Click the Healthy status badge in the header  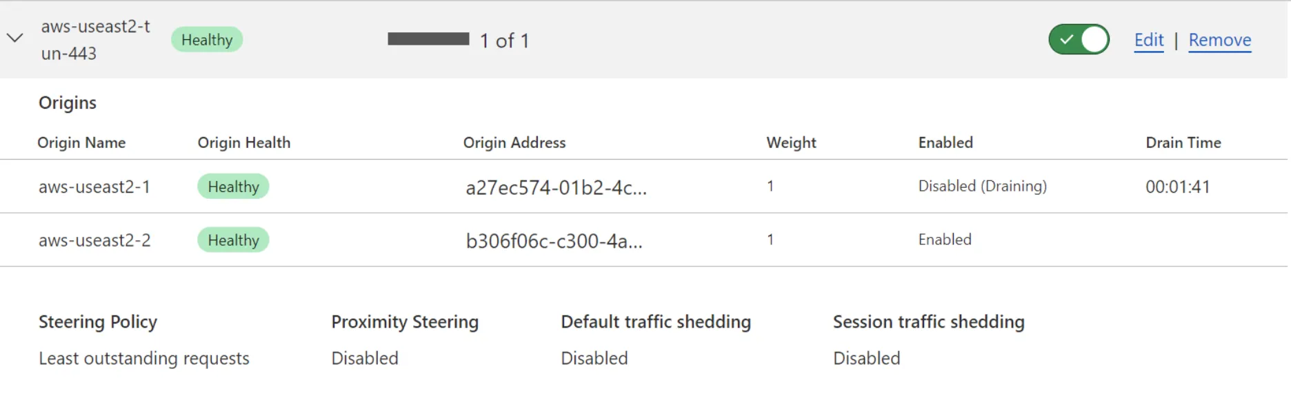[x=206, y=39]
